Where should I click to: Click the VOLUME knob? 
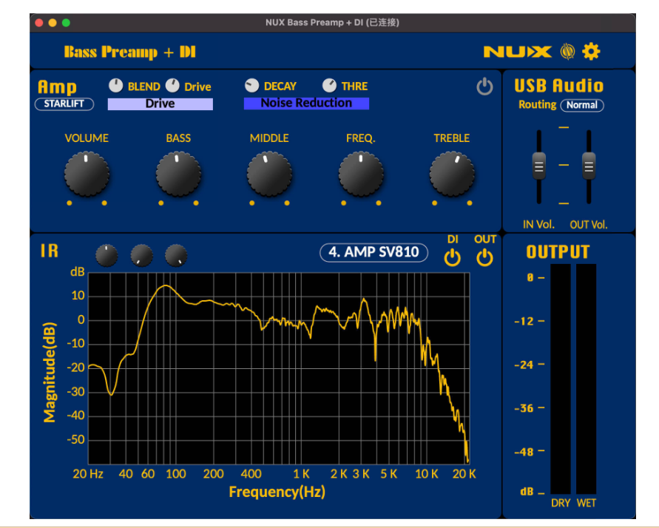(87, 175)
